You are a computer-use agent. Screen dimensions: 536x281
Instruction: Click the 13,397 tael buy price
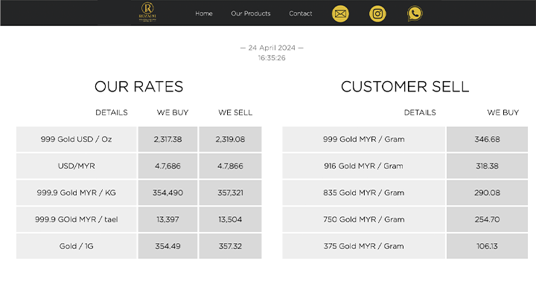point(167,219)
